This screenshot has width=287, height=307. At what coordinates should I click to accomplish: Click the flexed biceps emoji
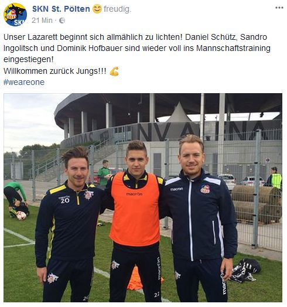[114, 71]
